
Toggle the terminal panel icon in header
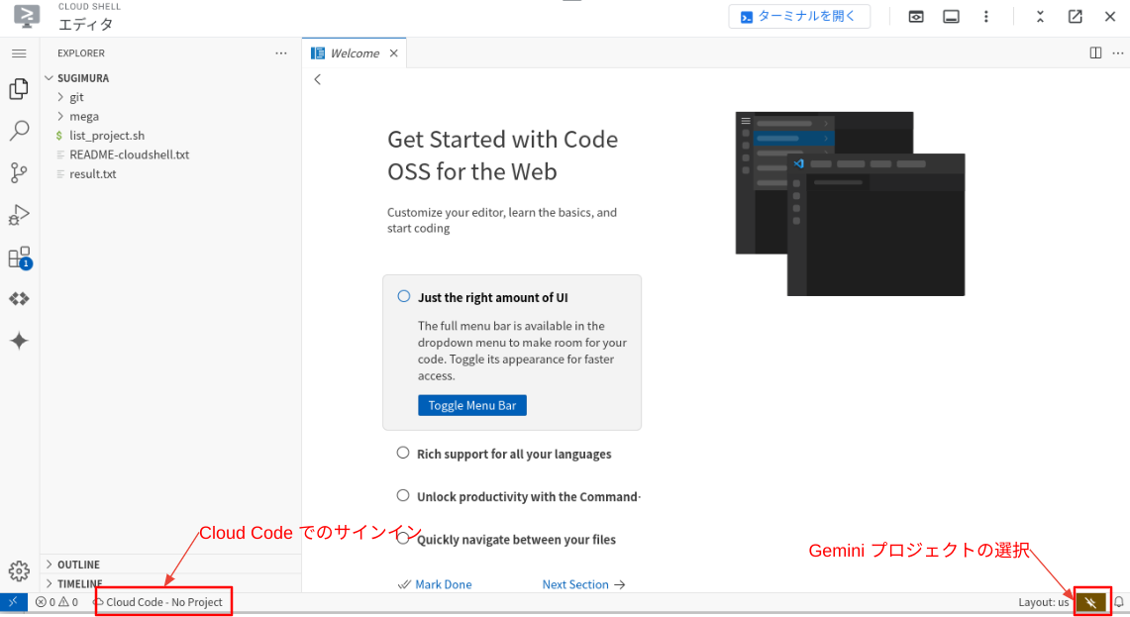point(952,17)
